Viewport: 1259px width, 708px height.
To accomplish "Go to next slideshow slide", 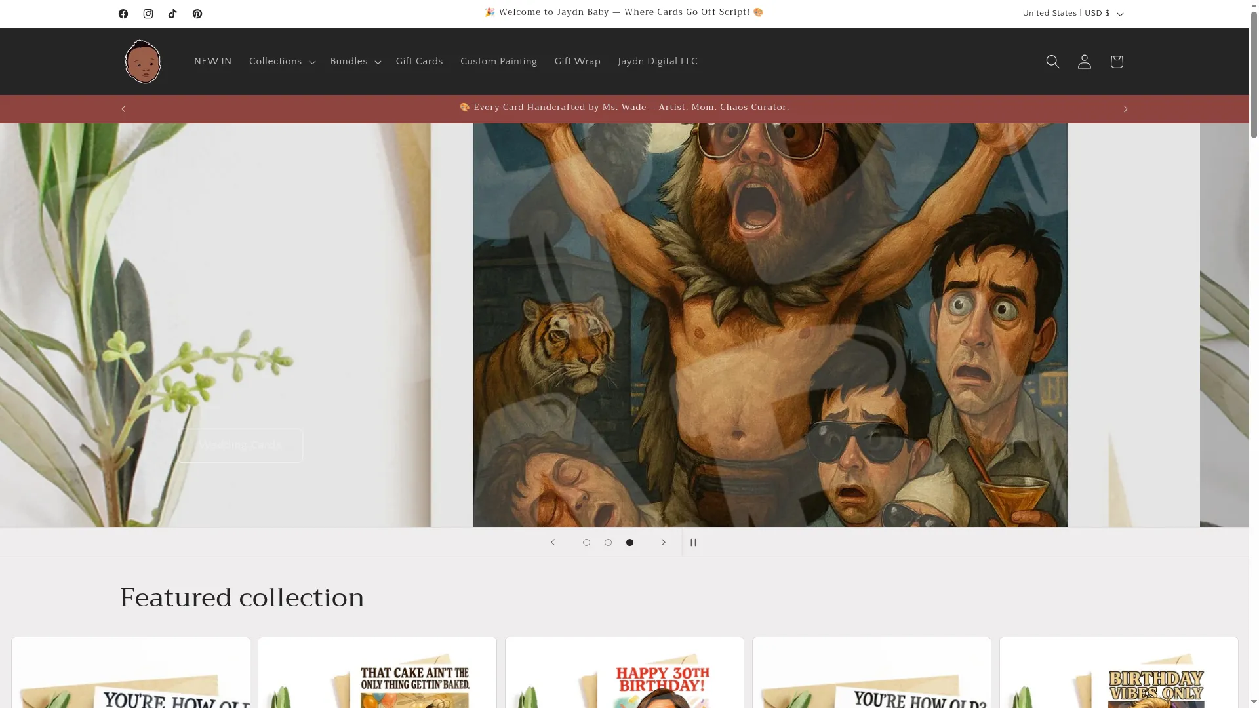I will [x=664, y=542].
